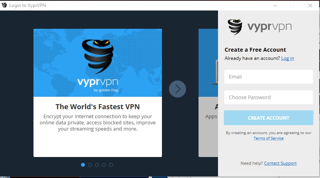Open the Log in link
320x178 pixels.
288,58
